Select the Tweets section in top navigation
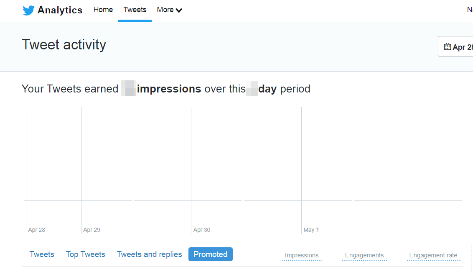The image size is (473, 272). (135, 9)
